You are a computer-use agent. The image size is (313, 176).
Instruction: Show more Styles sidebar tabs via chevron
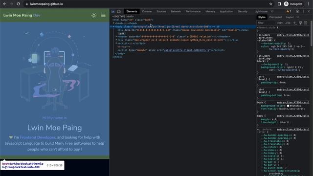coord(298,17)
